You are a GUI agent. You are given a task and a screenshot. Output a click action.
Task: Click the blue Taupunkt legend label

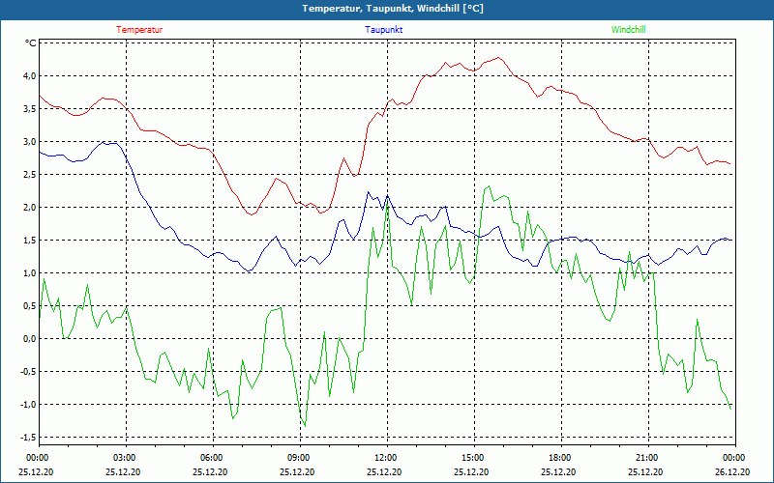(x=383, y=30)
